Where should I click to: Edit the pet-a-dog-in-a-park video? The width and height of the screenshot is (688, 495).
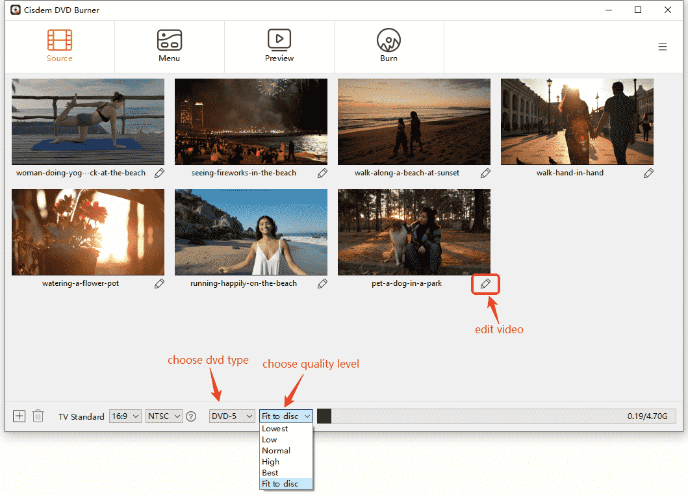[485, 284]
